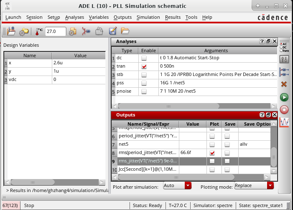293x210 pixels.
Task: Enable the pnoise analysis checkbox
Action: 144,91
